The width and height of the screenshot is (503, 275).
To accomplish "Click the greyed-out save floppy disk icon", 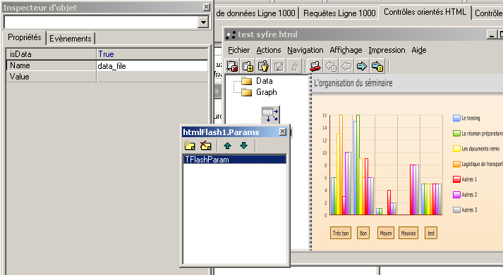I will (x=279, y=66).
